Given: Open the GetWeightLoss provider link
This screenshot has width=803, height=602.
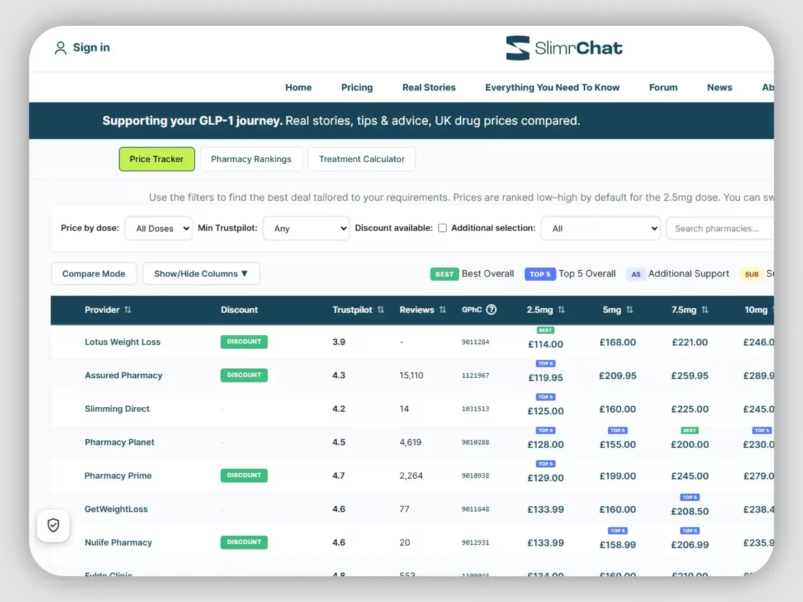Looking at the screenshot, I should pyautogui.click(x=116, y=509).
